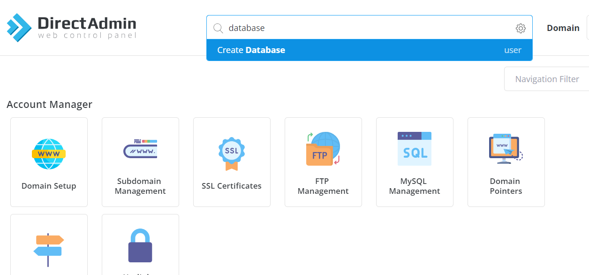Click the DirectAdmin logo

coord(71,27)
